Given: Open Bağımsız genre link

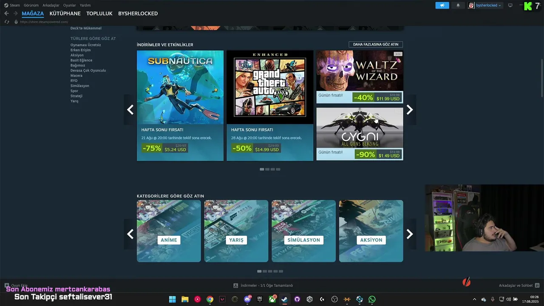Looking at the screenshot, I should 78,65.
